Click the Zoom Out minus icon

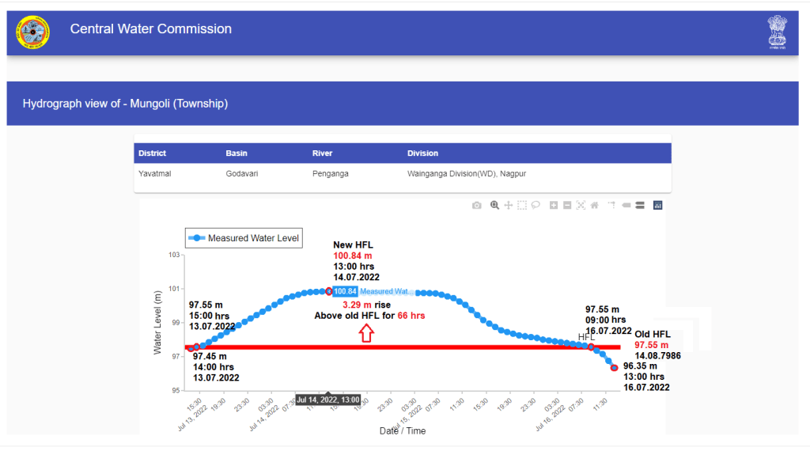567,205
